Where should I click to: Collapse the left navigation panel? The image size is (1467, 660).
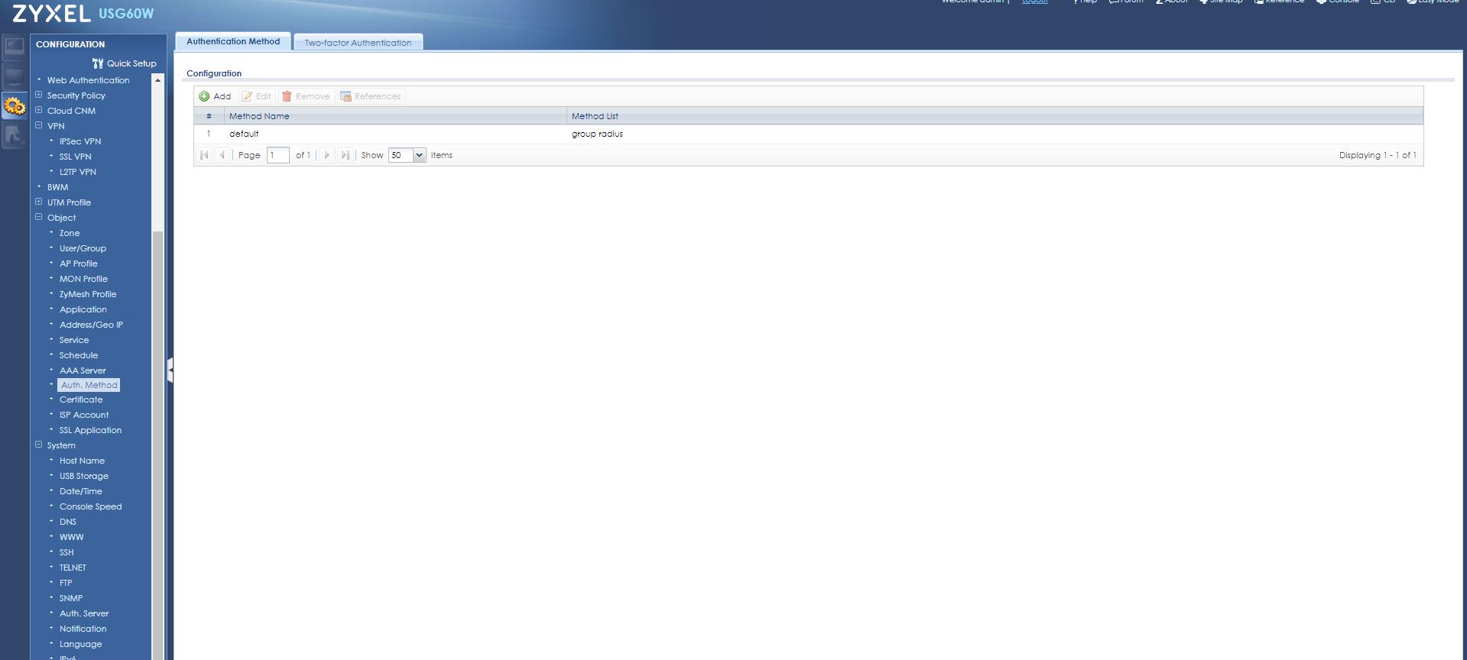[x=170, y=370]
